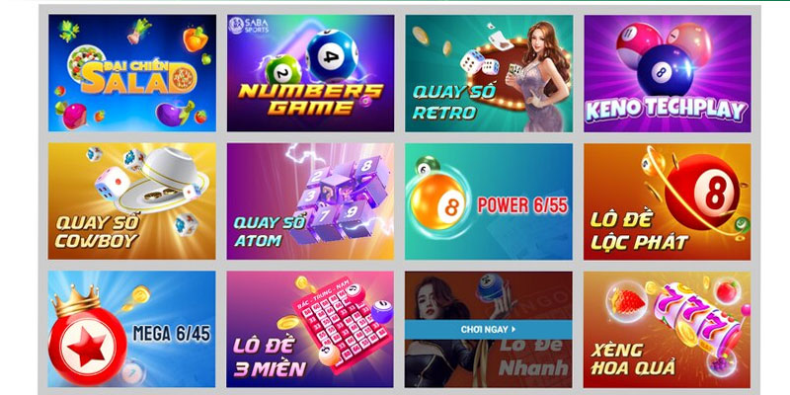Screen dimensions: 790x395
Task: Click the SABA Sports logo
Action: (x=249, y=26)
